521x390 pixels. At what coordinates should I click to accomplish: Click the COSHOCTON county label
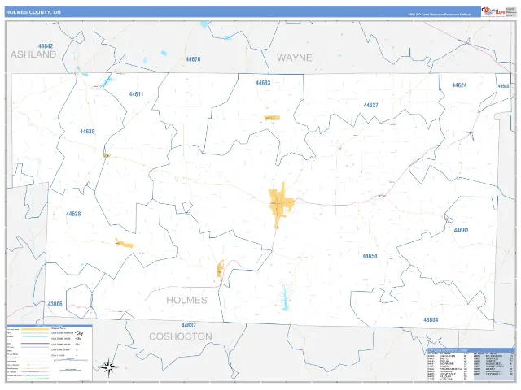tap(181, 336)
